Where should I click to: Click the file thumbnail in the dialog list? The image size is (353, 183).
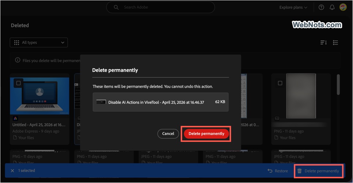[x=101, y=102]
